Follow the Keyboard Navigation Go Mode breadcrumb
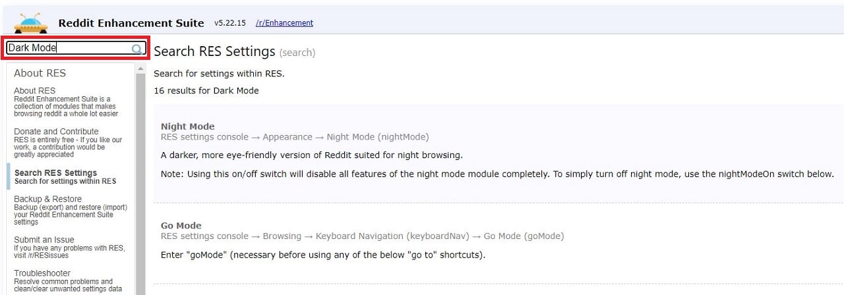This screenshot has height=295, width=844. tap(363, 236)
